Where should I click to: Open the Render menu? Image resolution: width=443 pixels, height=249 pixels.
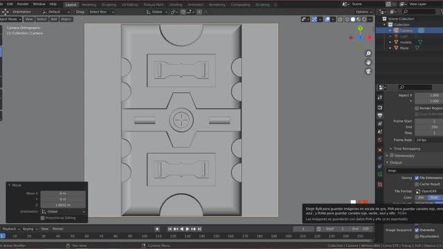pyautogui.click(x=23, y=4)
